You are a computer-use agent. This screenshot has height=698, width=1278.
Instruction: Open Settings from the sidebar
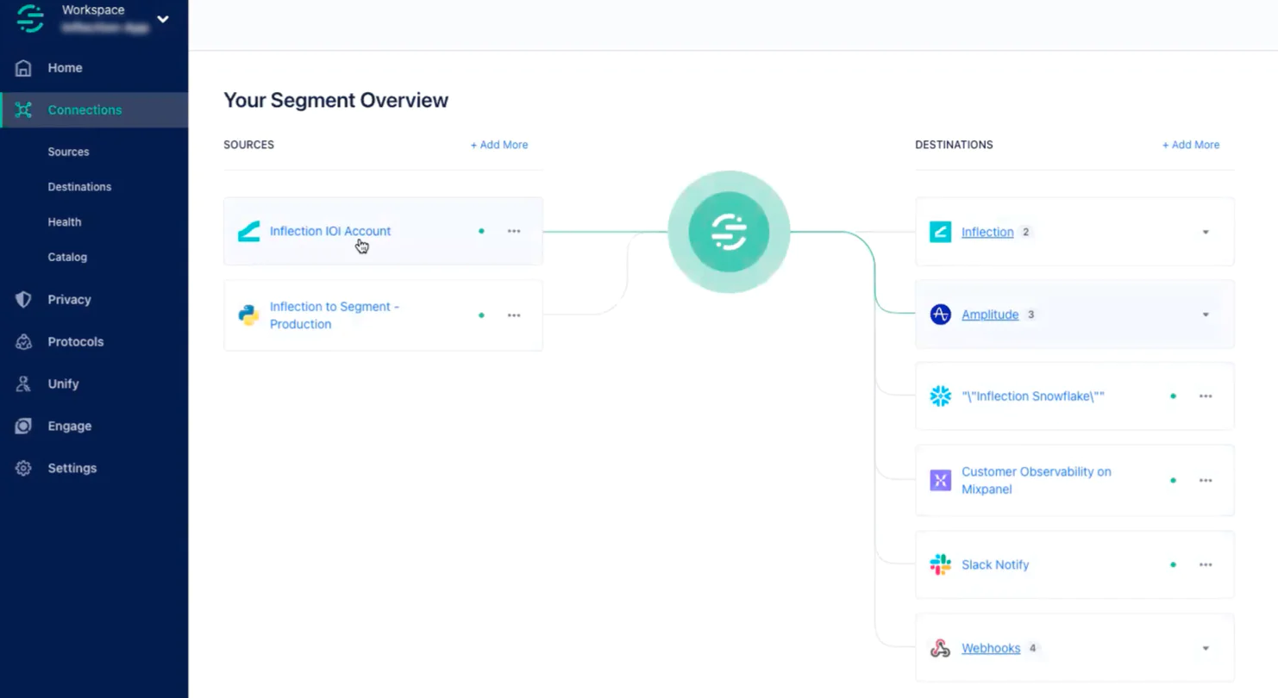point(72,469)
